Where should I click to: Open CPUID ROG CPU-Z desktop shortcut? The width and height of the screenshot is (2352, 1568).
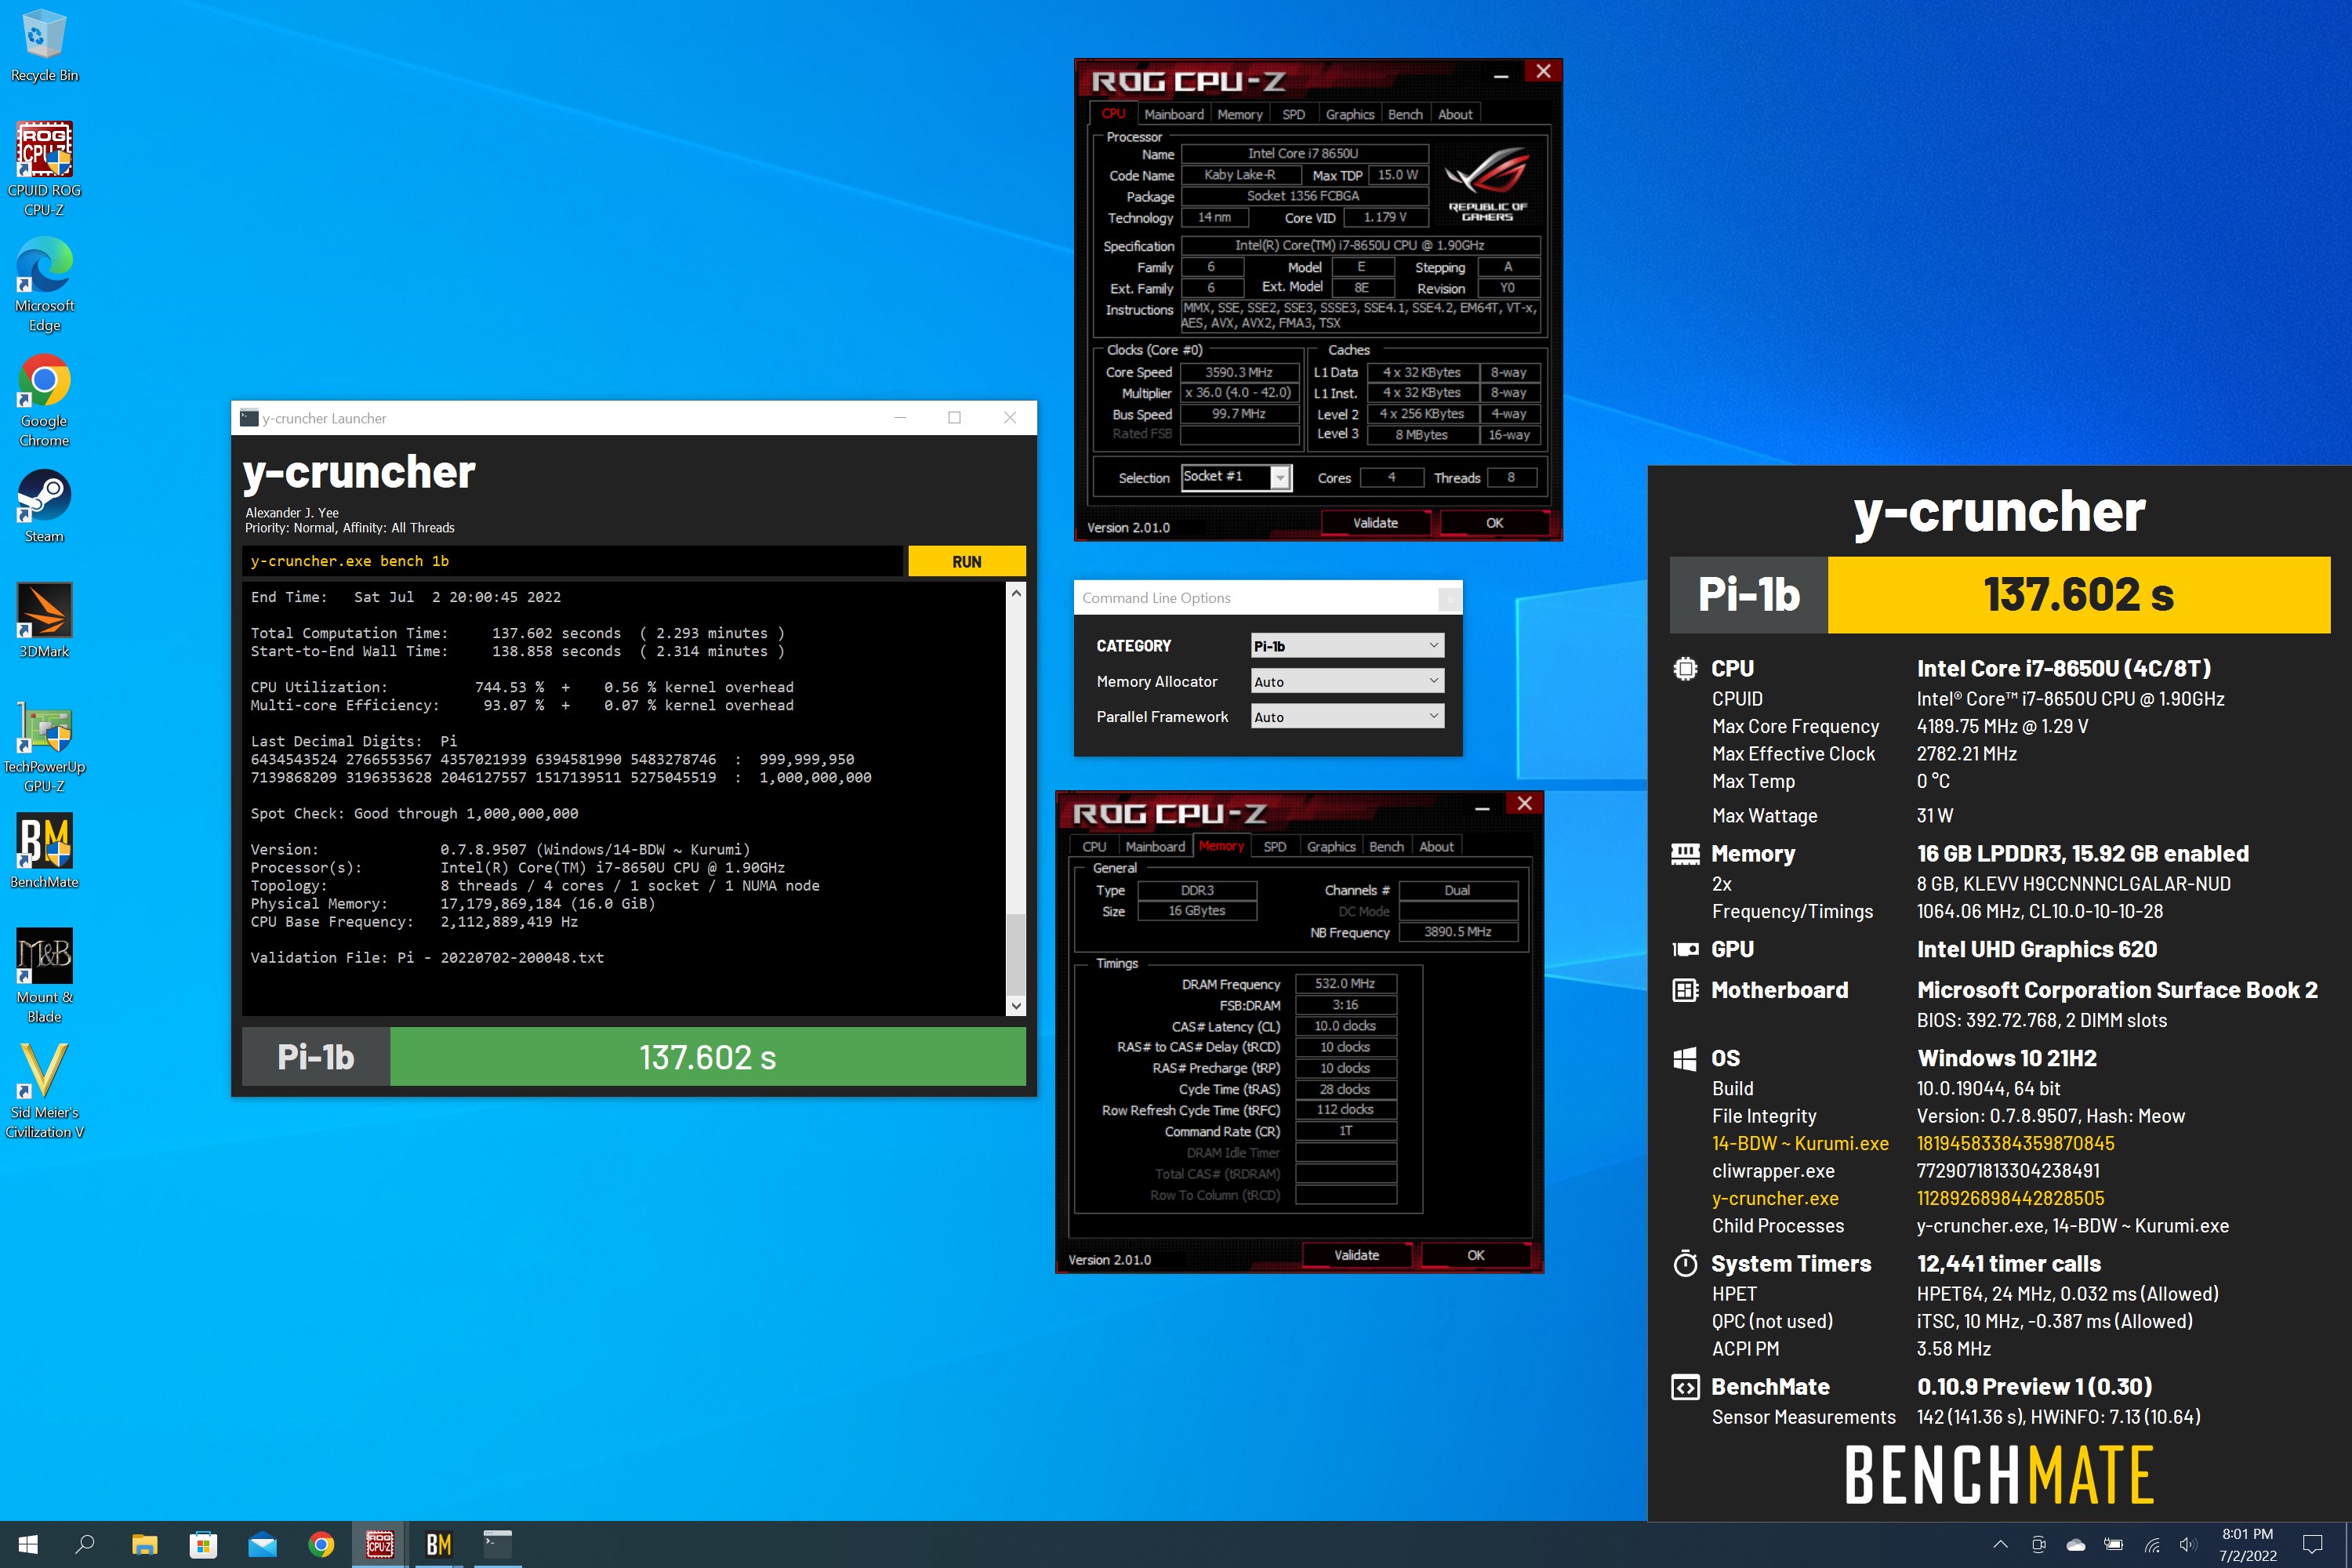[x=44, y=168]
